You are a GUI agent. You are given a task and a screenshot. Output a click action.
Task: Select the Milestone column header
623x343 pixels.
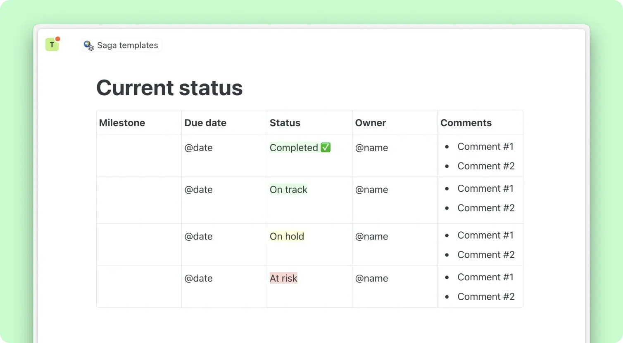(x=122, y=123)
